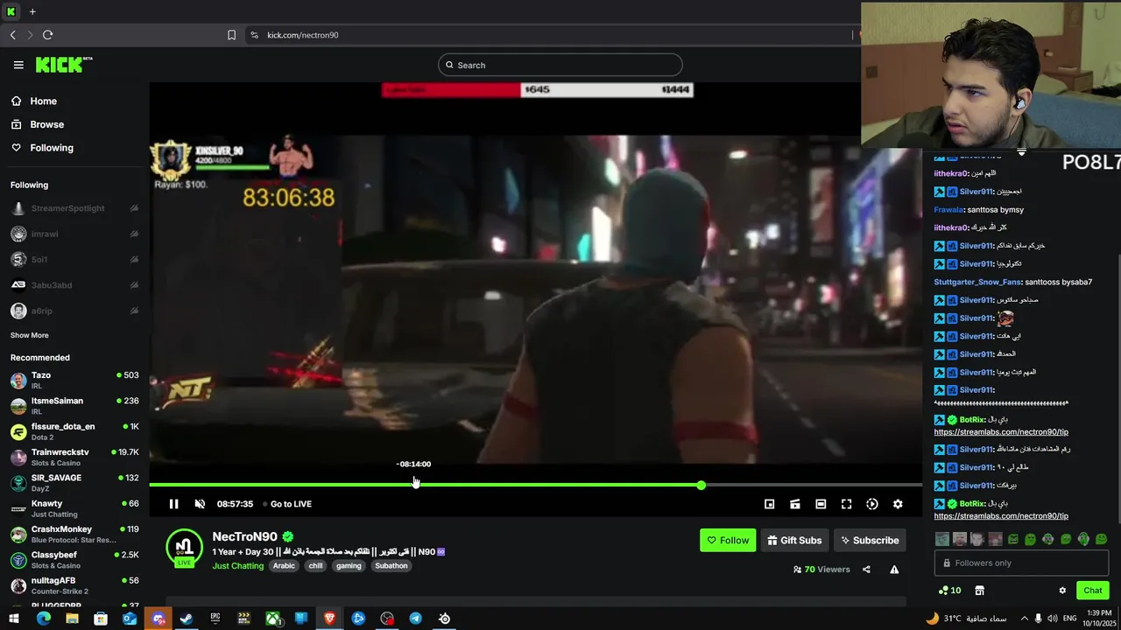
Task: Reload the browser page
Action: pyautogui.click(x=47, y=35)
